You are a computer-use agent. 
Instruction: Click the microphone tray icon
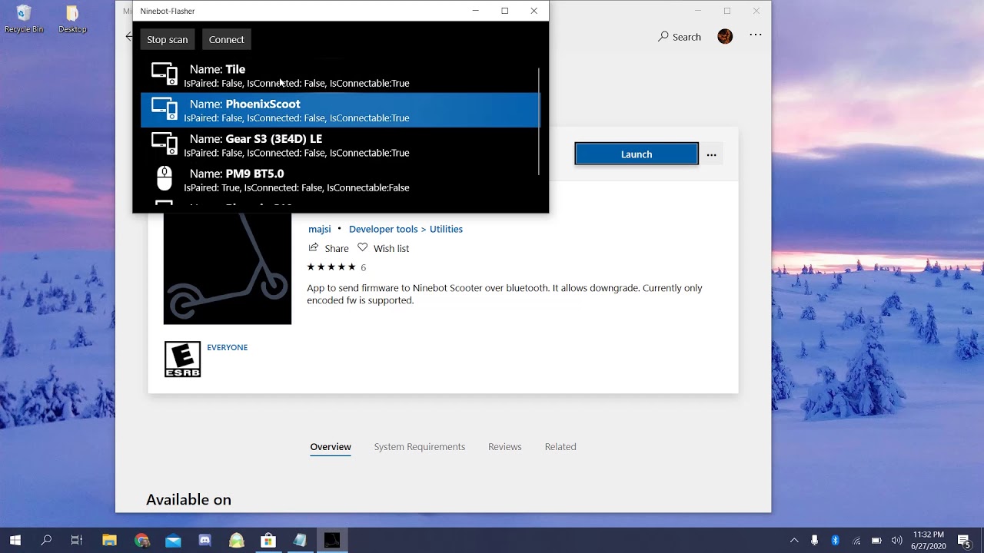[815, 541]
